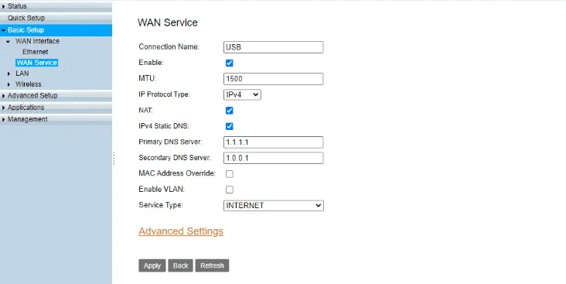Toggle the NAT checkbox
The height and width of the screenshot is (284, 566).
[x=229, y=111]
